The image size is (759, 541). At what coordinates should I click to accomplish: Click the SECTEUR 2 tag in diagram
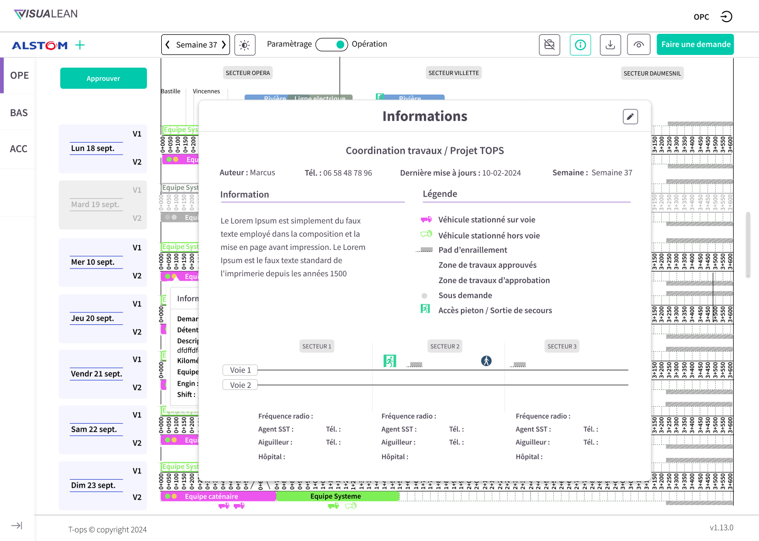445,347
